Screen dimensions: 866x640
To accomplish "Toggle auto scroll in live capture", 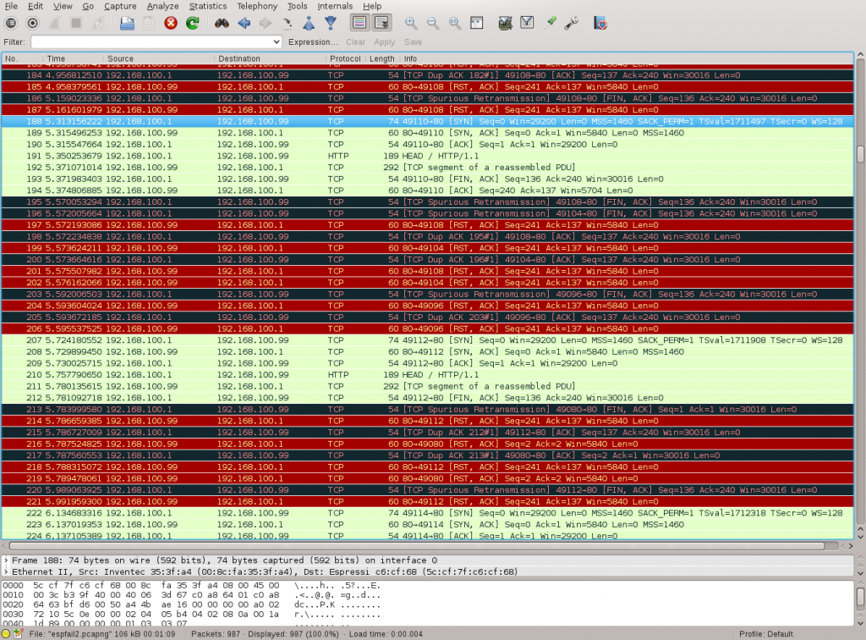I will coord(381,23).
